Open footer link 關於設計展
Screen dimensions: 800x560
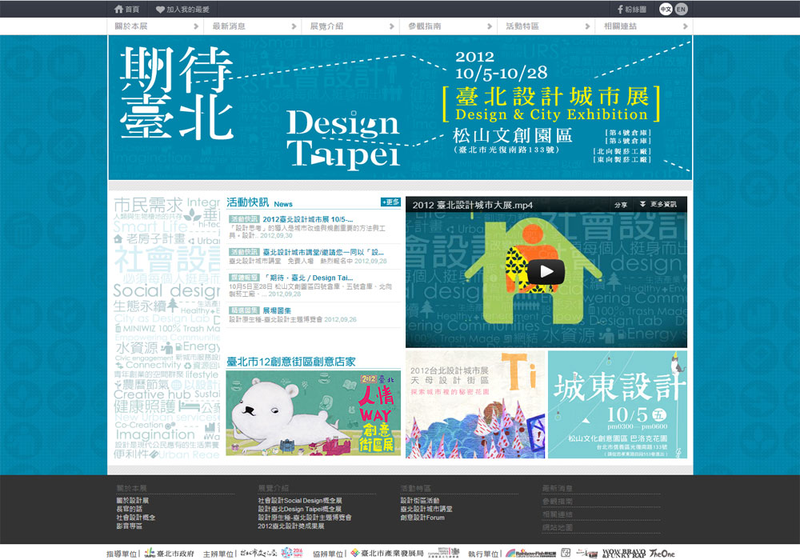coord(133,501)
